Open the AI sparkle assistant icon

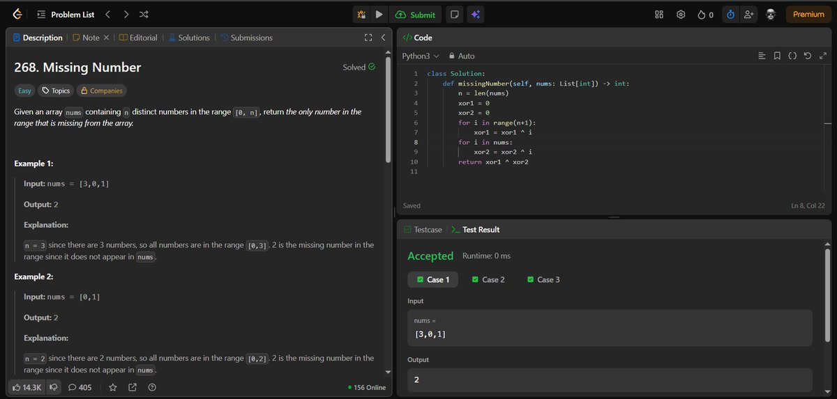[x=476, y=15]
